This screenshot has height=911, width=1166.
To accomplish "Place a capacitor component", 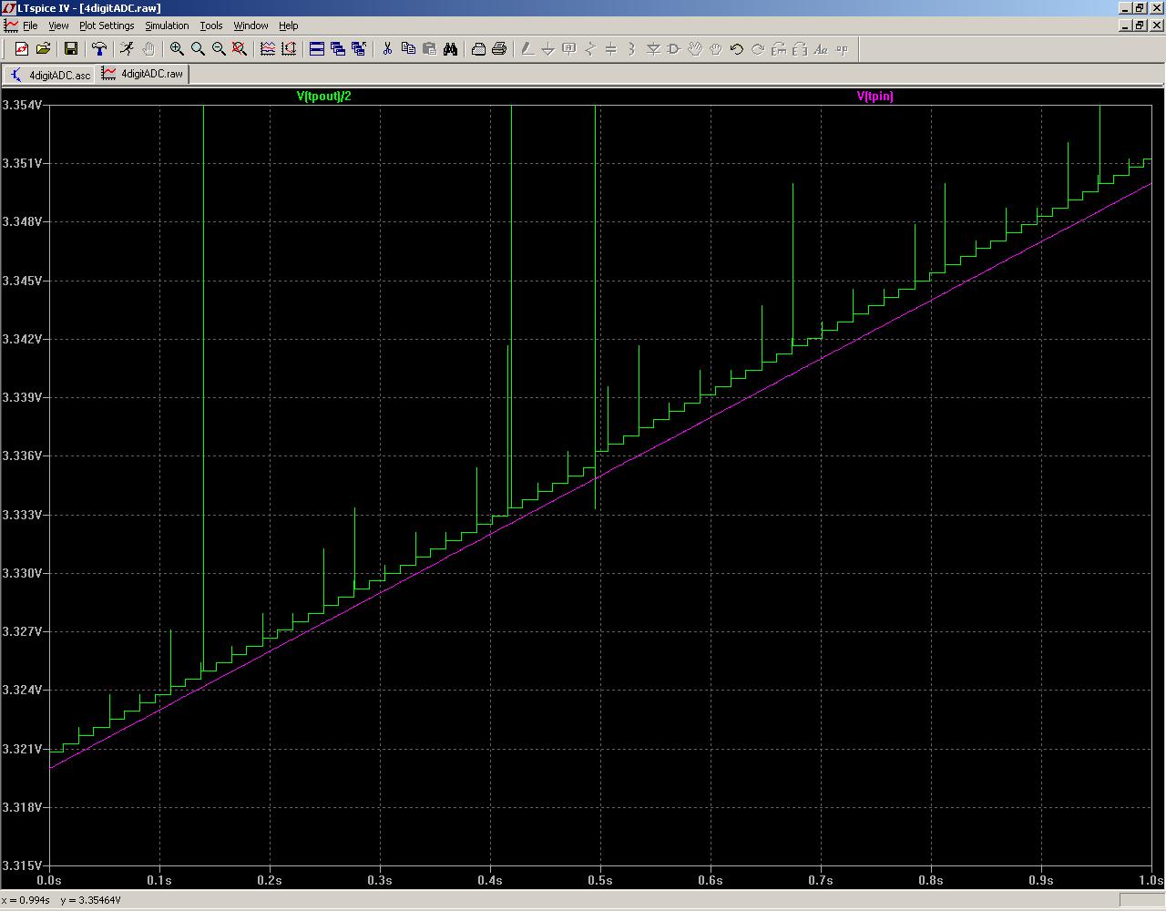I will click(611, 49).
